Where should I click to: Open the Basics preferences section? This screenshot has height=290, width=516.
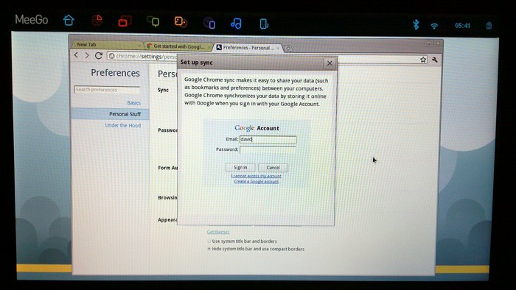[133, 103]
